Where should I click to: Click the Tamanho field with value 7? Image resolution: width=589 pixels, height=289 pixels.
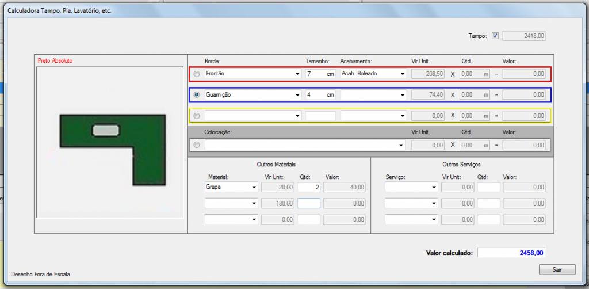pos(320,74)
